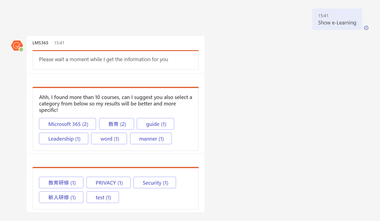Click the 'Please wait a moment' message card
380x221 pixels.
coord(116,60)
